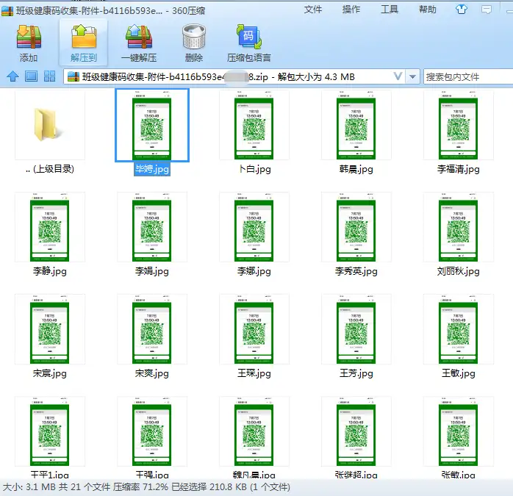This screenshot has height=496, width=513.
Task: Click the file name label 李秀英.jpg
Action: 356,271
